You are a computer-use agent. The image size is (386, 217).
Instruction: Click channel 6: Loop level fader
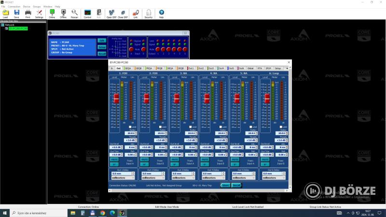[267, 98]
